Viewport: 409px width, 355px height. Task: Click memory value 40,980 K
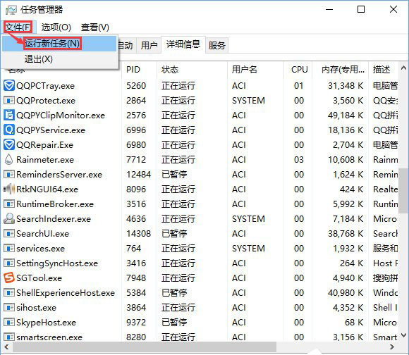346,293
